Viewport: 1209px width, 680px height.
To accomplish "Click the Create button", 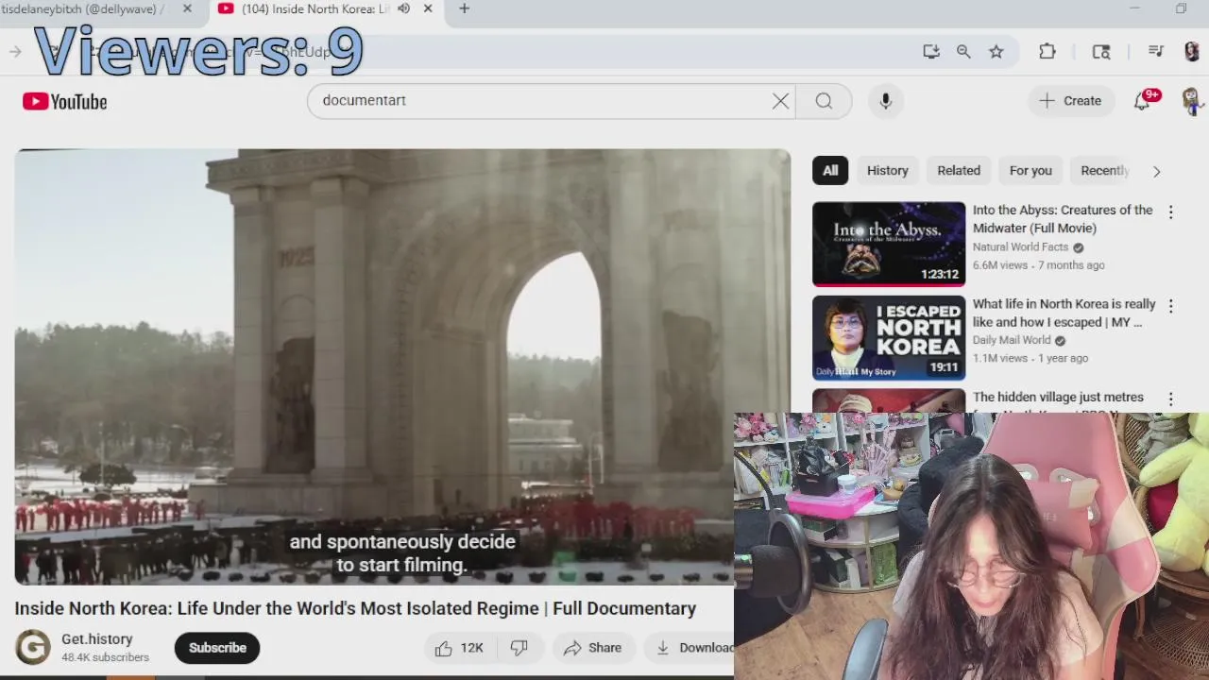I will click(1070, 101).
